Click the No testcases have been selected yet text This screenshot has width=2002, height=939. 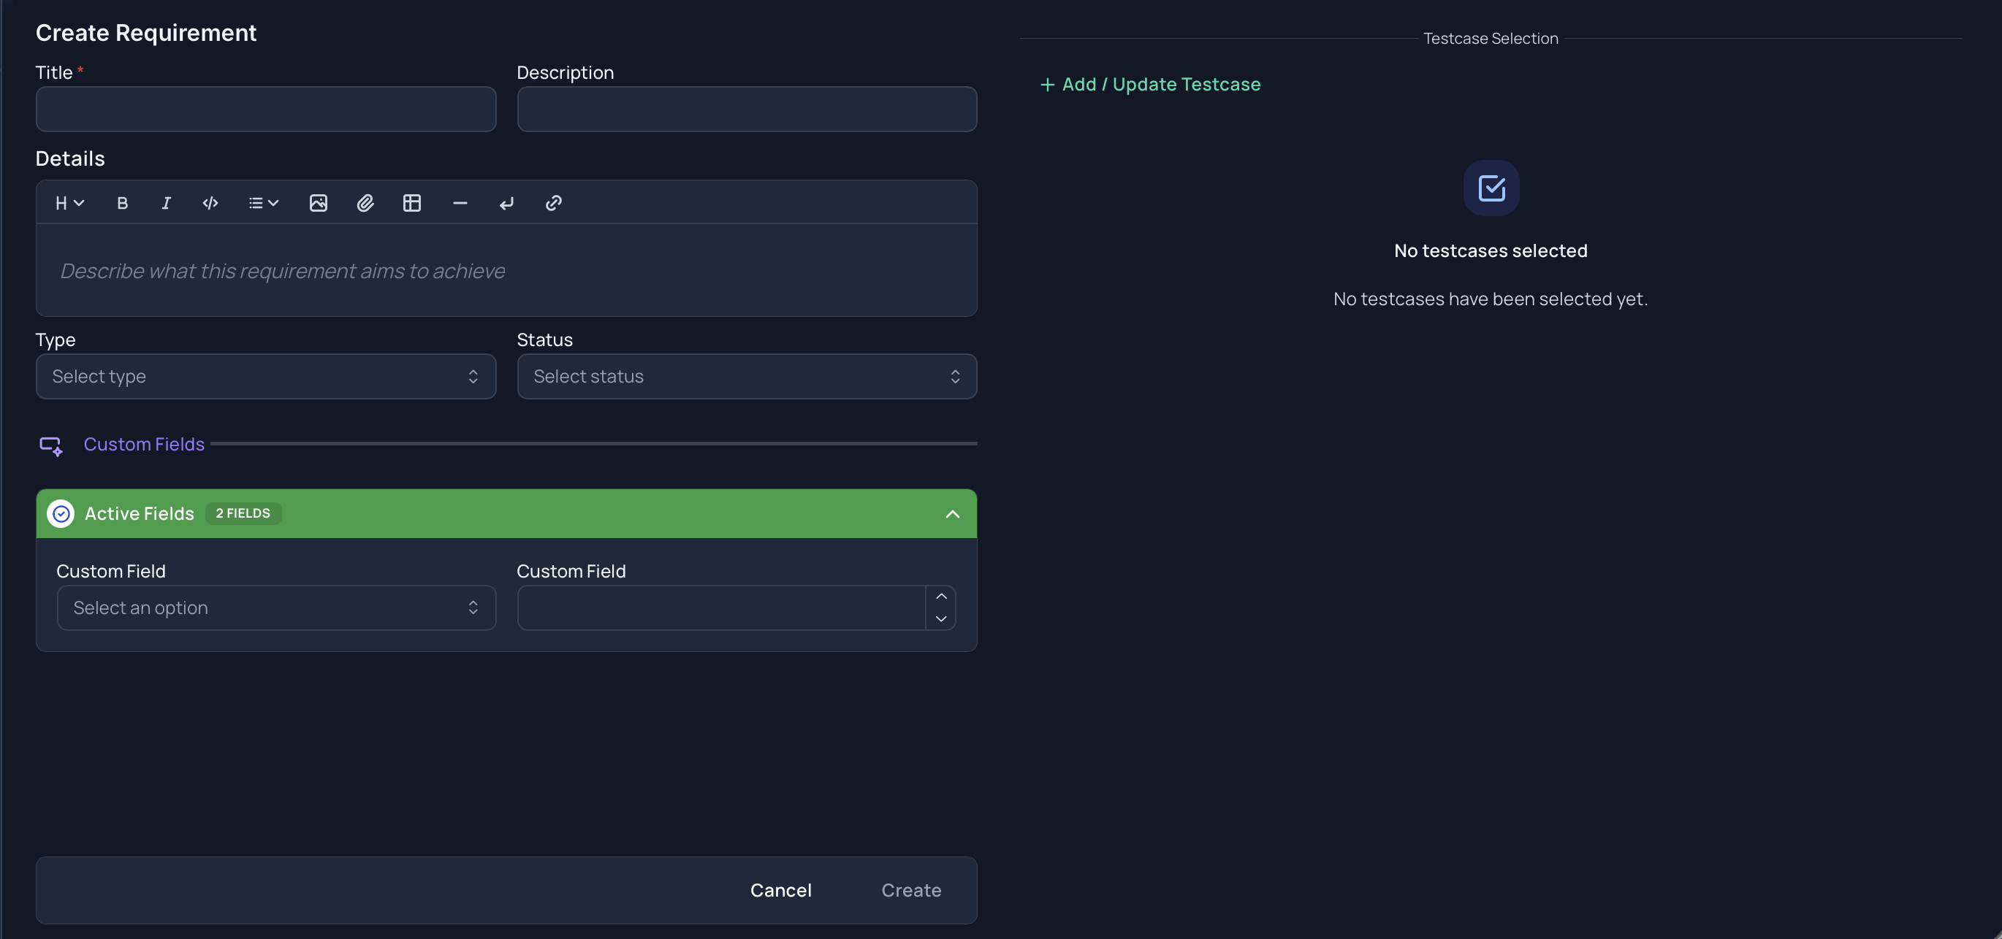pos(1491,299)
